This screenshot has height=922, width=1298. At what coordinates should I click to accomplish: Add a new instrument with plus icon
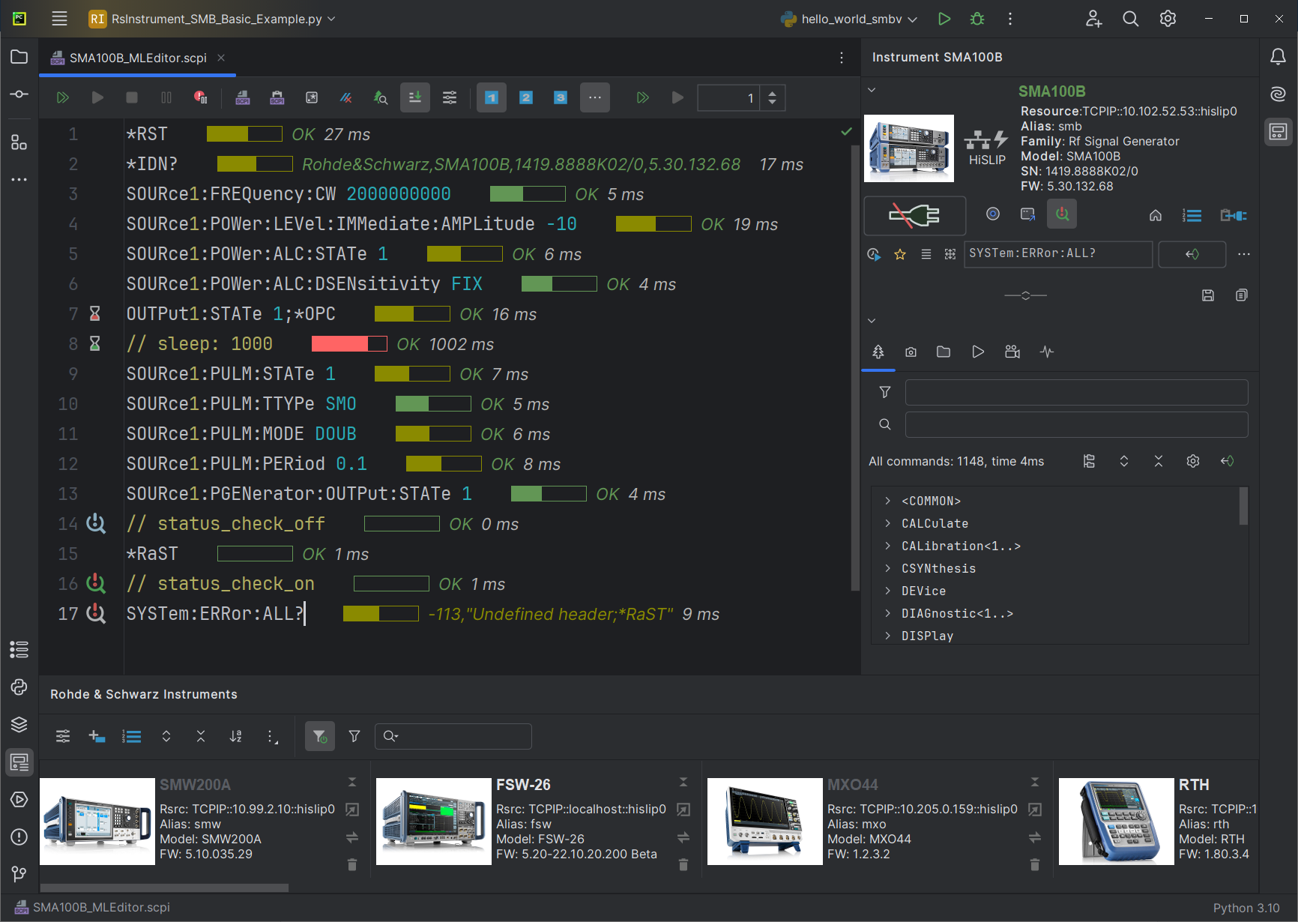(x=97, y=736)
